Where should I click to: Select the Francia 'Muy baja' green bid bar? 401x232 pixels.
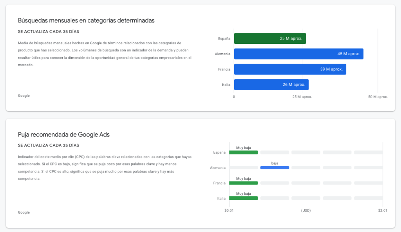[244, 183]
